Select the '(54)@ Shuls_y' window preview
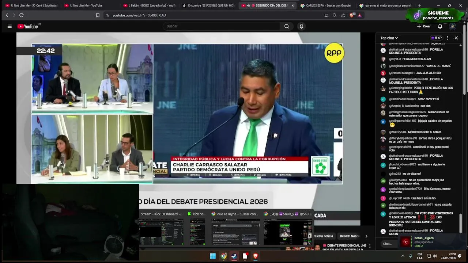The height and width of the screenshot is (263, 468). [288, 229]
